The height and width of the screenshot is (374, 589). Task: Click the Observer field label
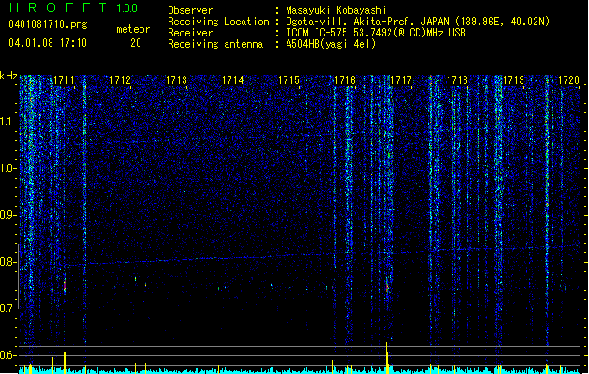pyautogui.click(x=190, y=10)
